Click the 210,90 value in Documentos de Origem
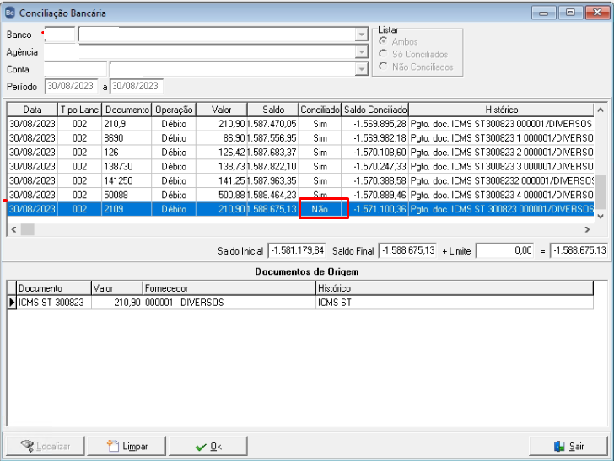The image size is (614, 461). click(x=117, y=302)
